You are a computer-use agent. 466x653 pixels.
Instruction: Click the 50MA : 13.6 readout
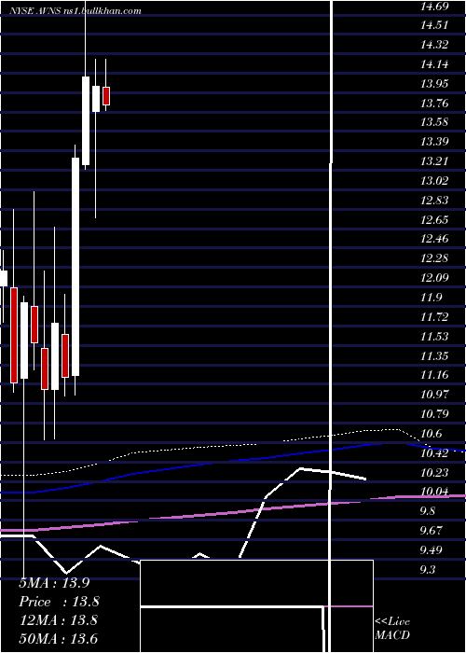[59, 638]
